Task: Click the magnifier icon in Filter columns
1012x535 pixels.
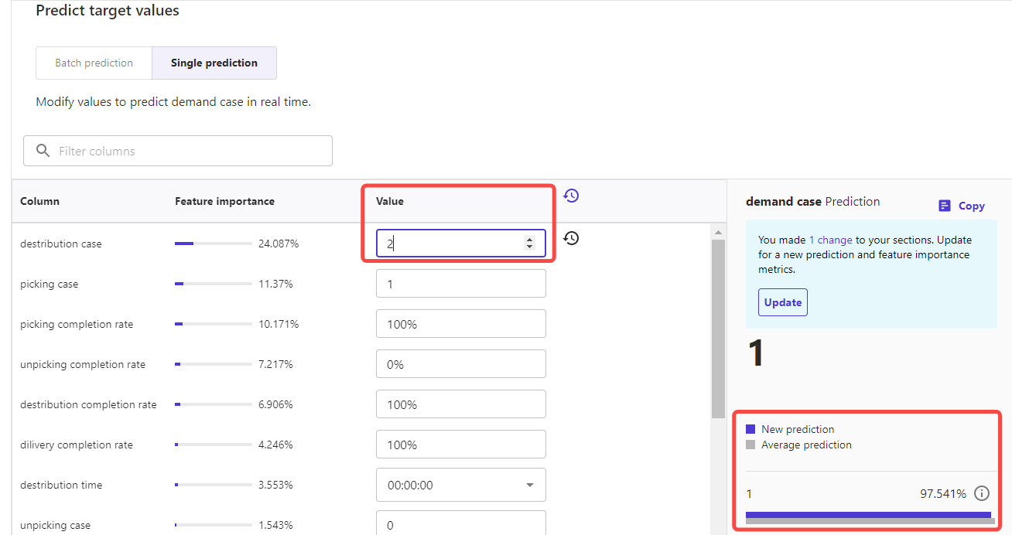Action: 43,151
